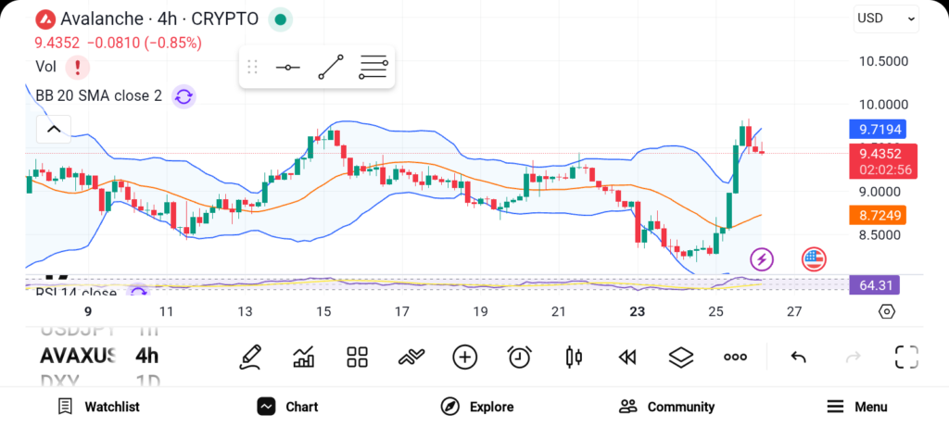Switch to the Watchlist tab
The height and width of the screenshot is (427, 949).
[x=98, y=407]
